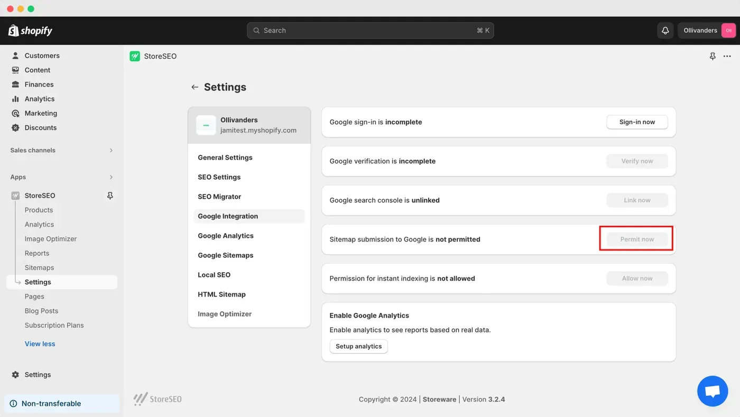The image size is (740, 417).
Task: Open Google Sitemaps tab
Action: (x=249, y=255)
